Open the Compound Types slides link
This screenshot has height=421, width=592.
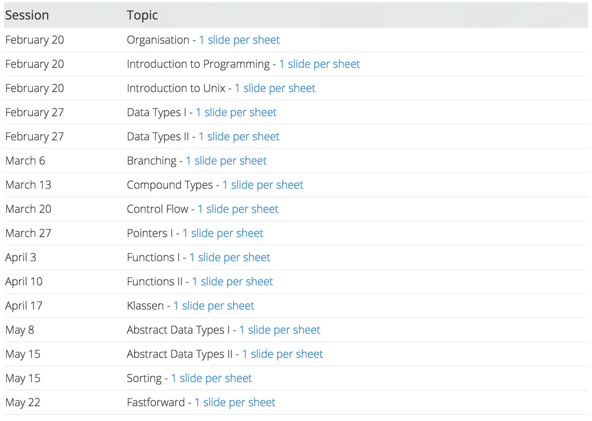(263, 185)
